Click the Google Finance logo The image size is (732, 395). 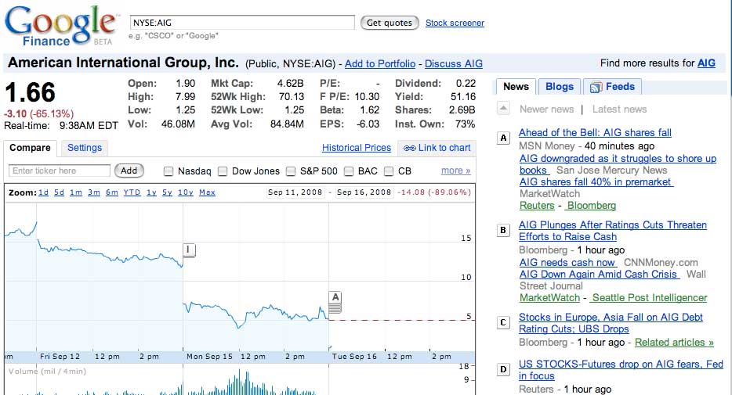click(60, 25)
